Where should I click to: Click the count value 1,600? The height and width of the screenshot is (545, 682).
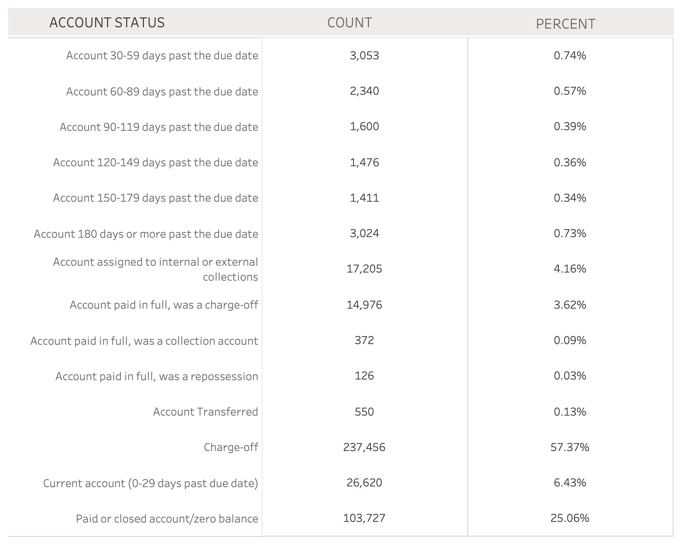pos(364,127)
